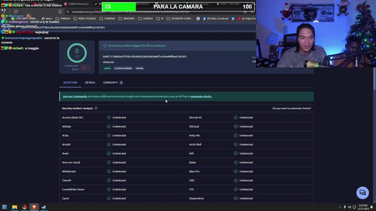The height and width of the screenshot is (211, 376).
Task: Open the '(4) Video | Facebook' bookmark
Action: tap(215, 18)
